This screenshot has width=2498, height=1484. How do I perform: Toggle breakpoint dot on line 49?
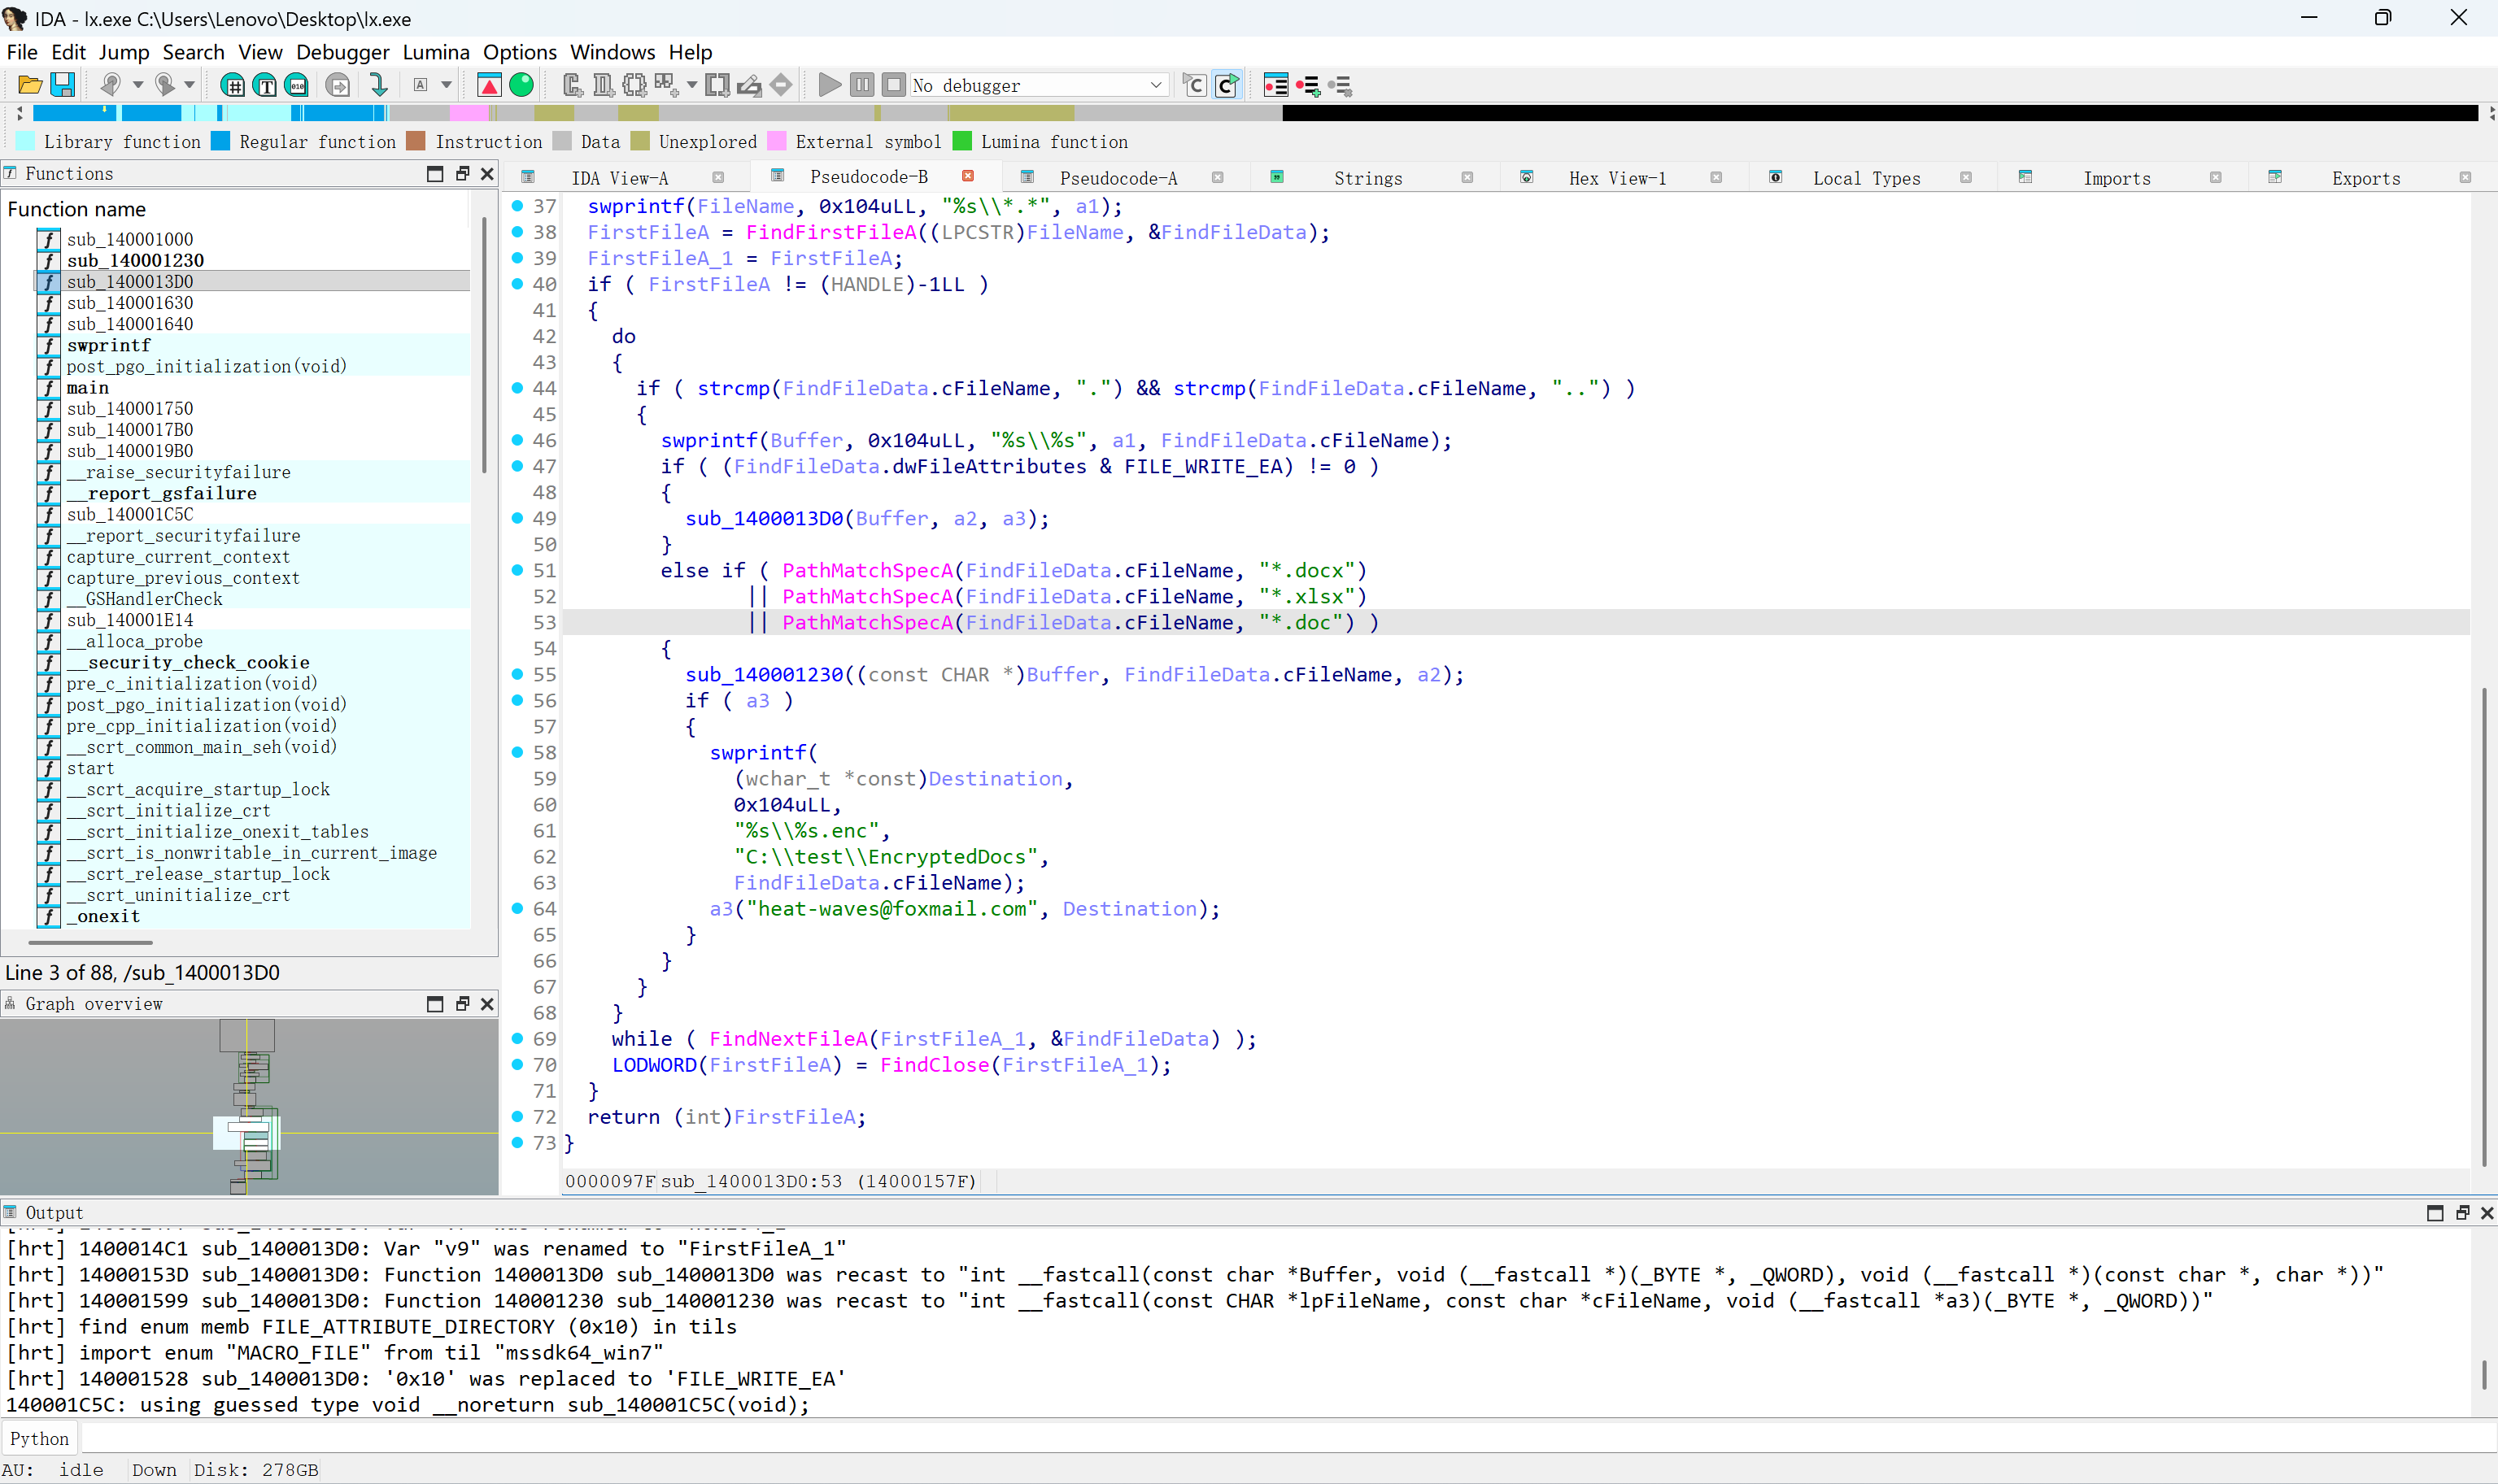[x=517, y=518]
